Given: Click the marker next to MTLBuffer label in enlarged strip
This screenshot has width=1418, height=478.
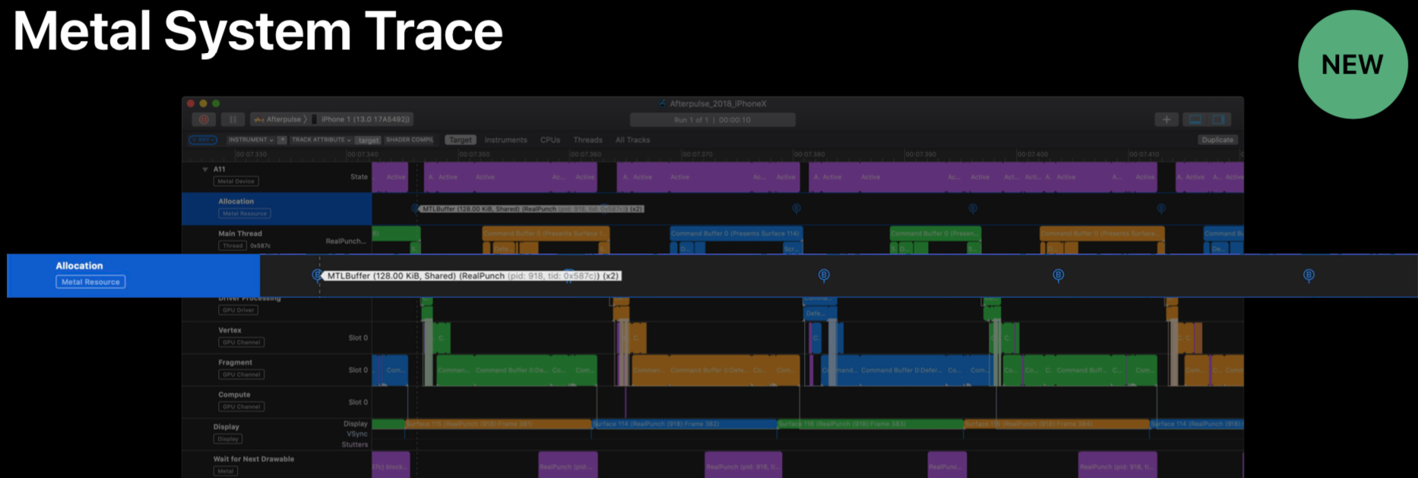Looking at the screenshot, I should (318, 275).
